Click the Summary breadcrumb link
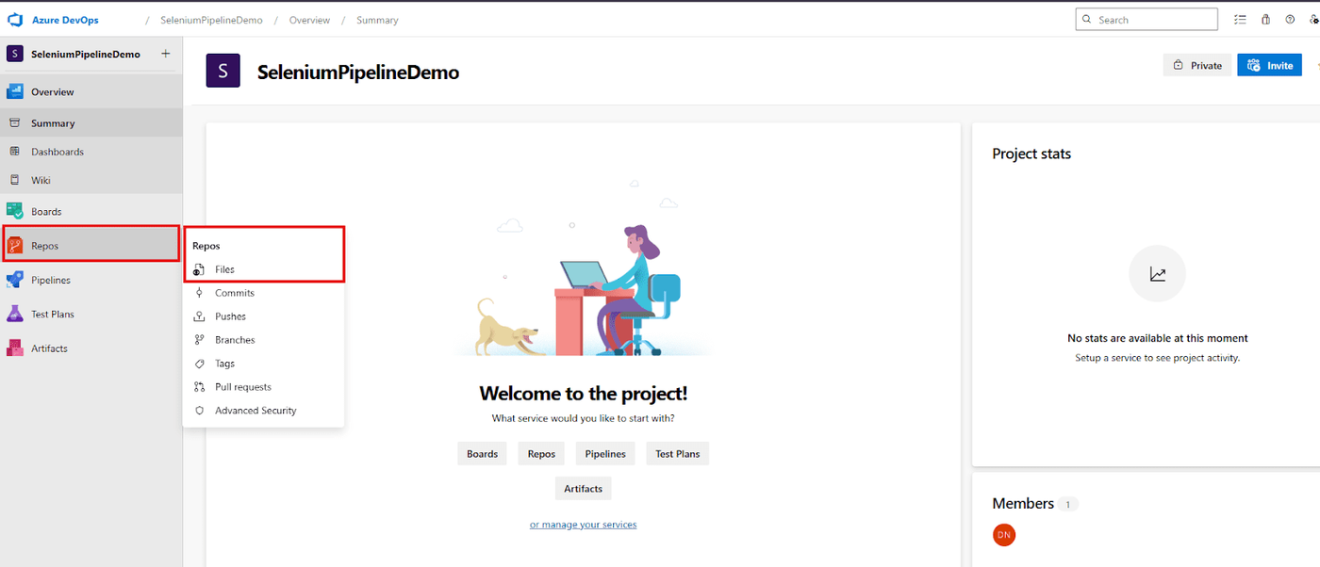The image size is (1320, 567). (x=377, y=20)
